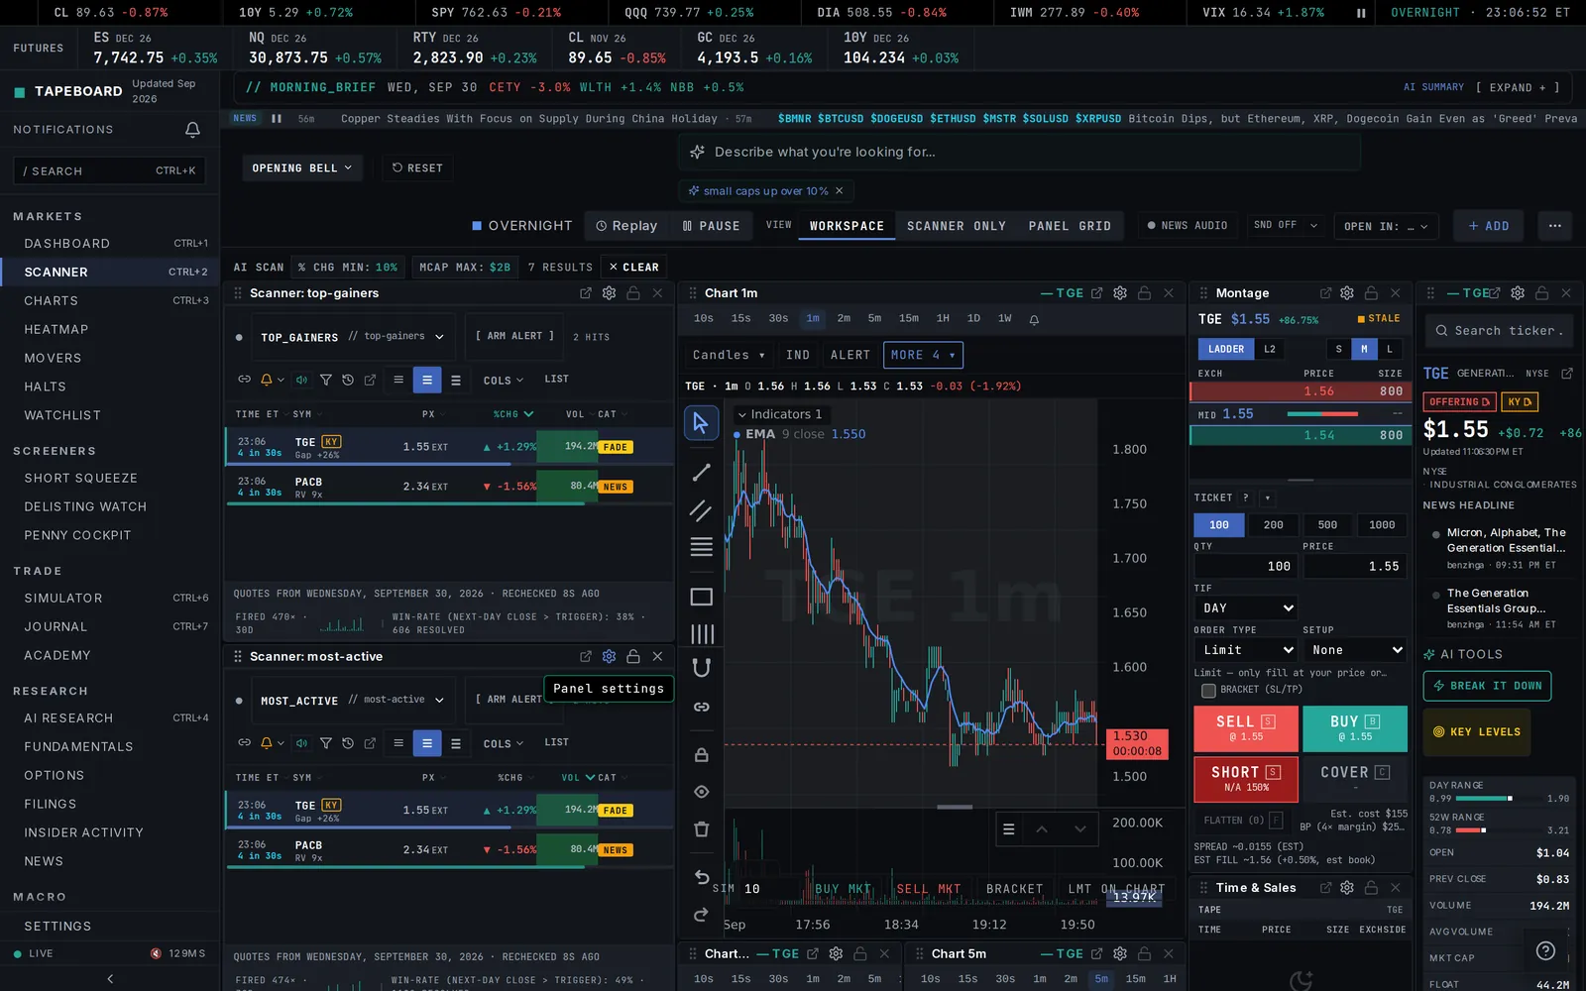Switch to Scanner Only view
This screenshot has width=1586, height=991.
pos(956,226)
